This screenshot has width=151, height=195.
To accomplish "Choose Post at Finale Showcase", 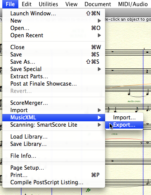I will (54, 84).
